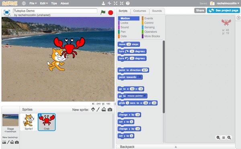Screen dimensions: 241x149
Task: Take new sprite photo with the camera icon
Action: pos(110,110)
